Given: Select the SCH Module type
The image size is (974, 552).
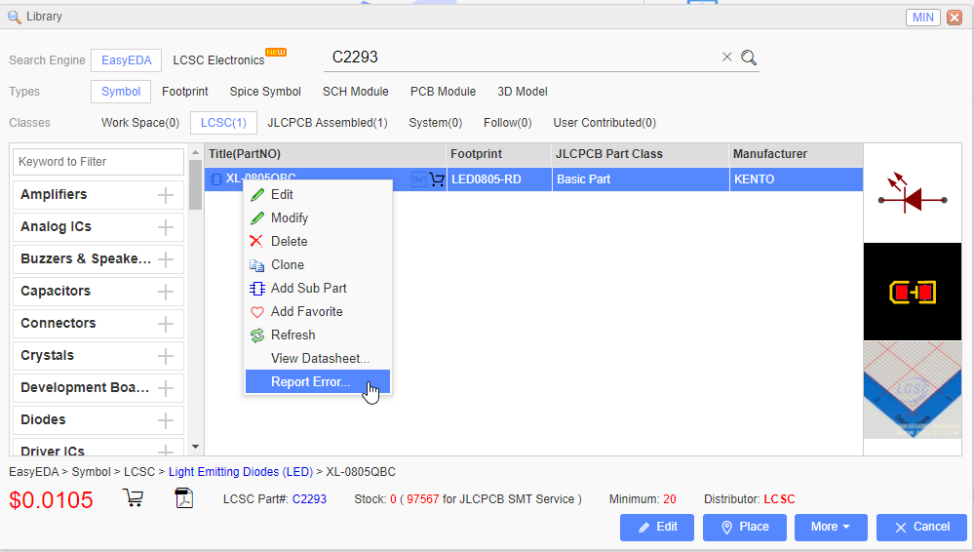Looking at the screenshot, I should click(355, 92).
